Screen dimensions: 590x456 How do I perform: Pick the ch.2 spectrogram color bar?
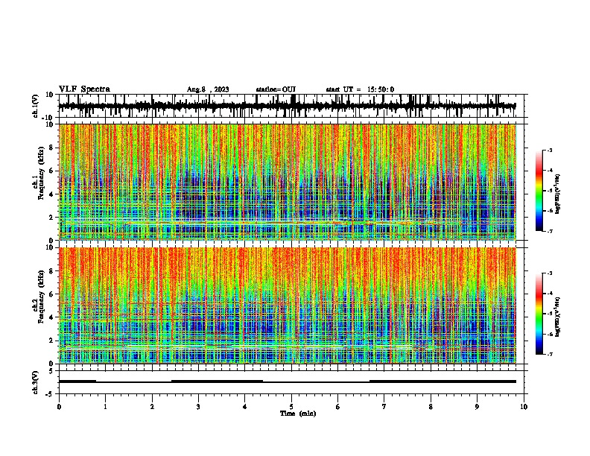(x=539, y=314)
